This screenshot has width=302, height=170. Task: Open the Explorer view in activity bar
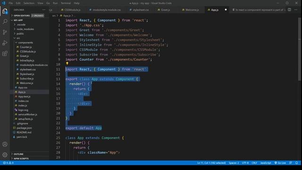tap(5, 11)
